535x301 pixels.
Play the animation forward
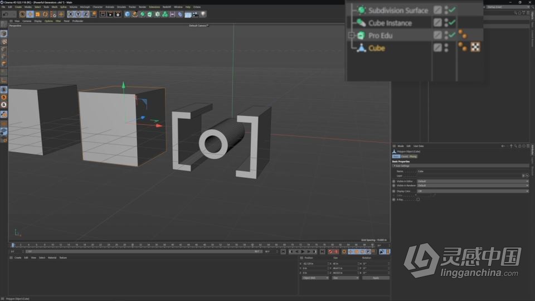click(303, 251)
